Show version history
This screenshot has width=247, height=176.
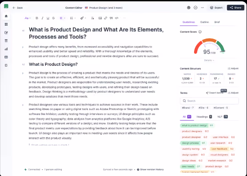coord(150,169)
